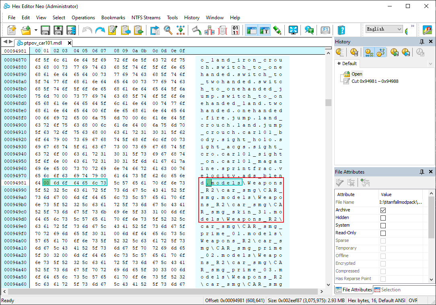436x305 pixels.
Task: Open the Tools menu
Action: [172, 18]
